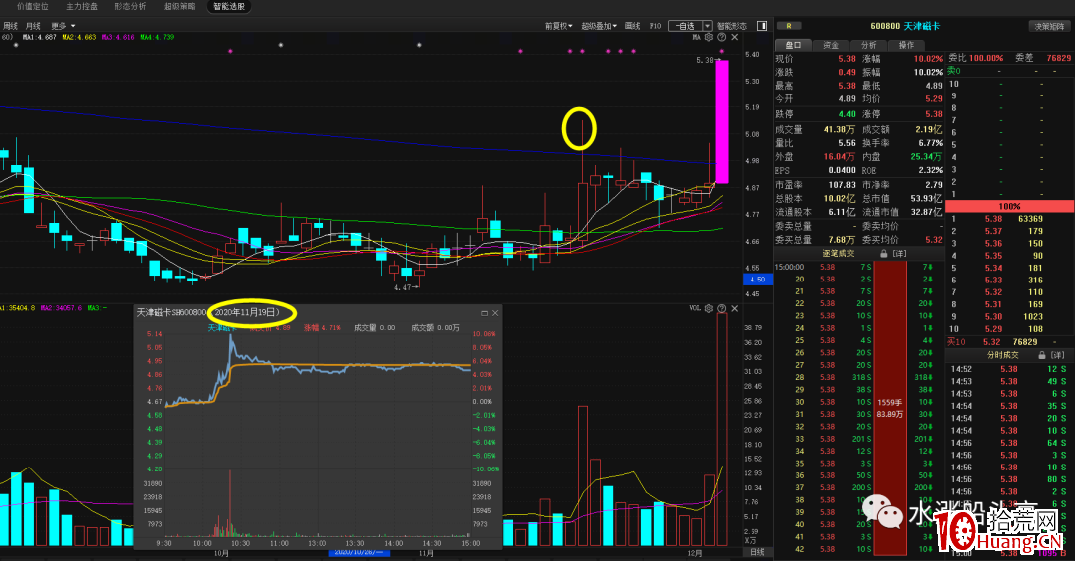Open VOL indicator settings gear
Screen dimensions: 1075x561
pos(709,309)
